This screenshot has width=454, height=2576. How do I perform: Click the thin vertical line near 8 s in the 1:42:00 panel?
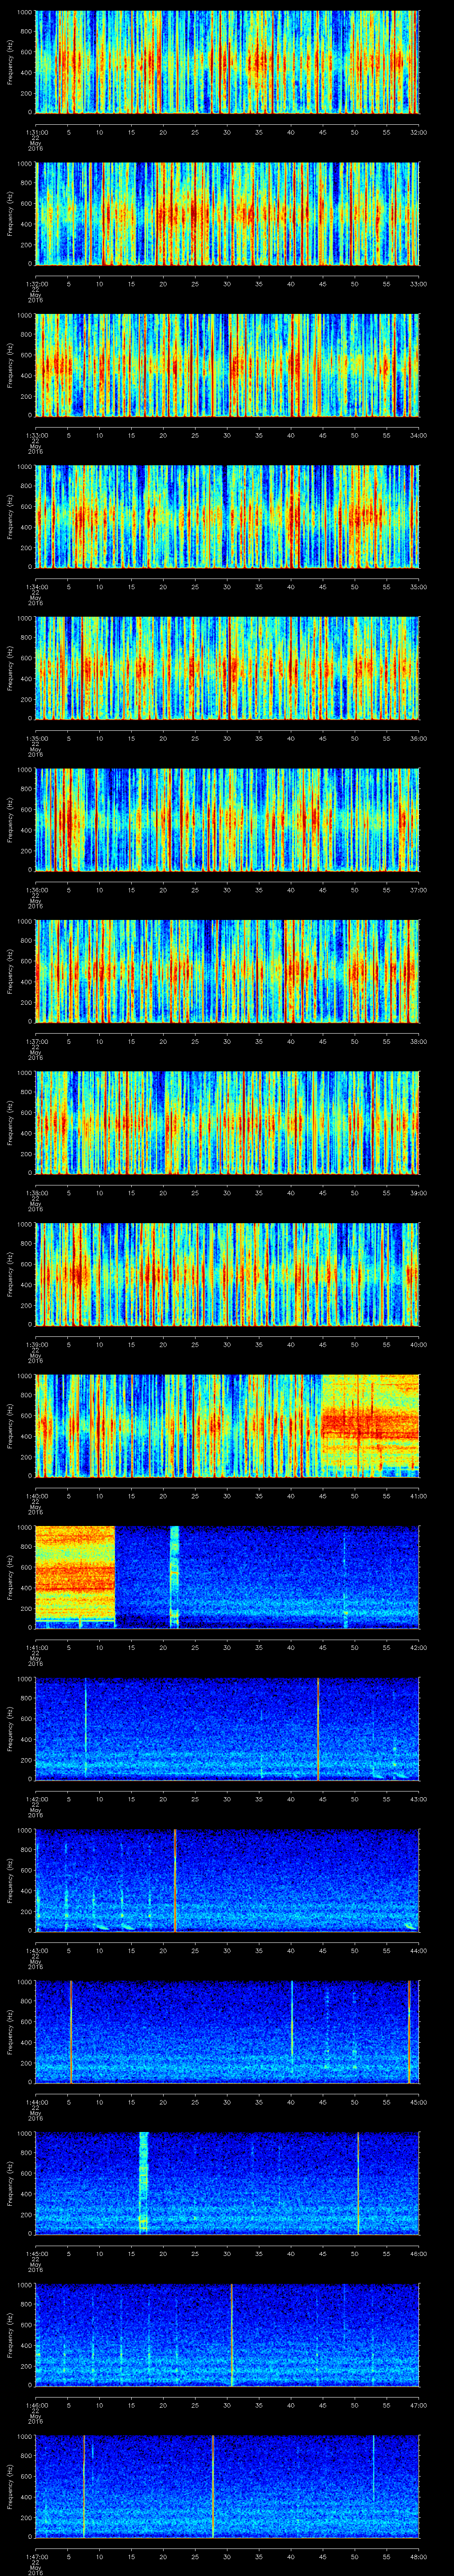coord(86,1728)
